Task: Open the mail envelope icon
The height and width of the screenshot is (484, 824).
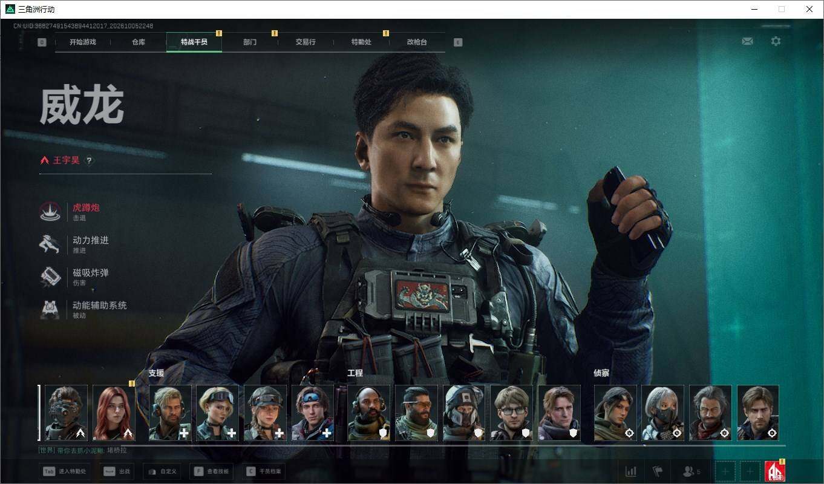Action: (x=747, y=41)
